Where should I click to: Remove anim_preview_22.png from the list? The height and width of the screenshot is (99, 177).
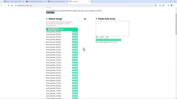coord(75,73)
